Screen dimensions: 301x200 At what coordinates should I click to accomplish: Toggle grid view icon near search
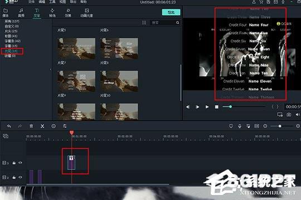[x=144, y=23]
